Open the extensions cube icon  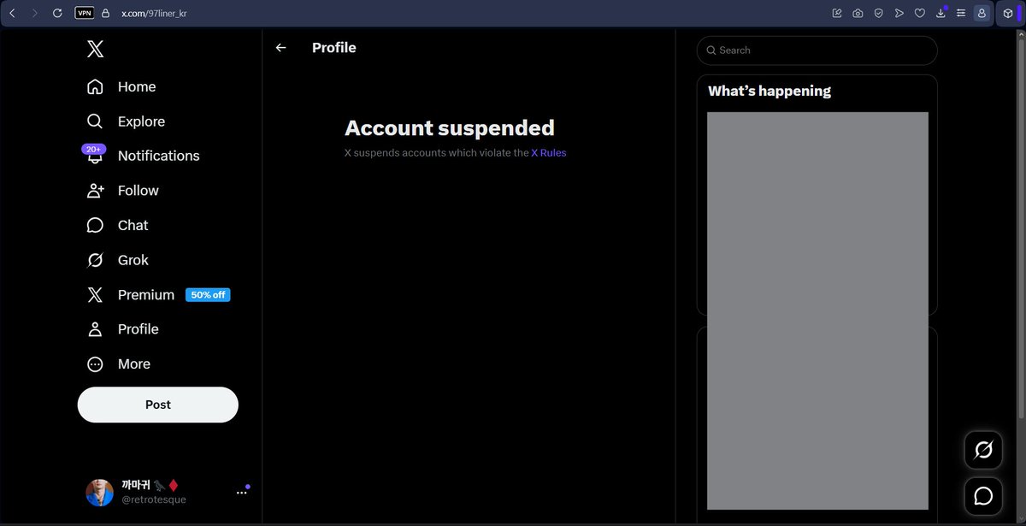click(1008, 13)
